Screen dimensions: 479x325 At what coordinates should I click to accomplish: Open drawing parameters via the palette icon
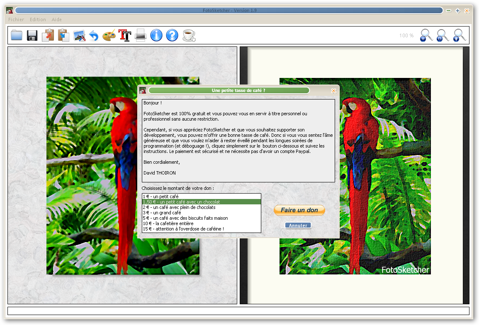point(109,35)
